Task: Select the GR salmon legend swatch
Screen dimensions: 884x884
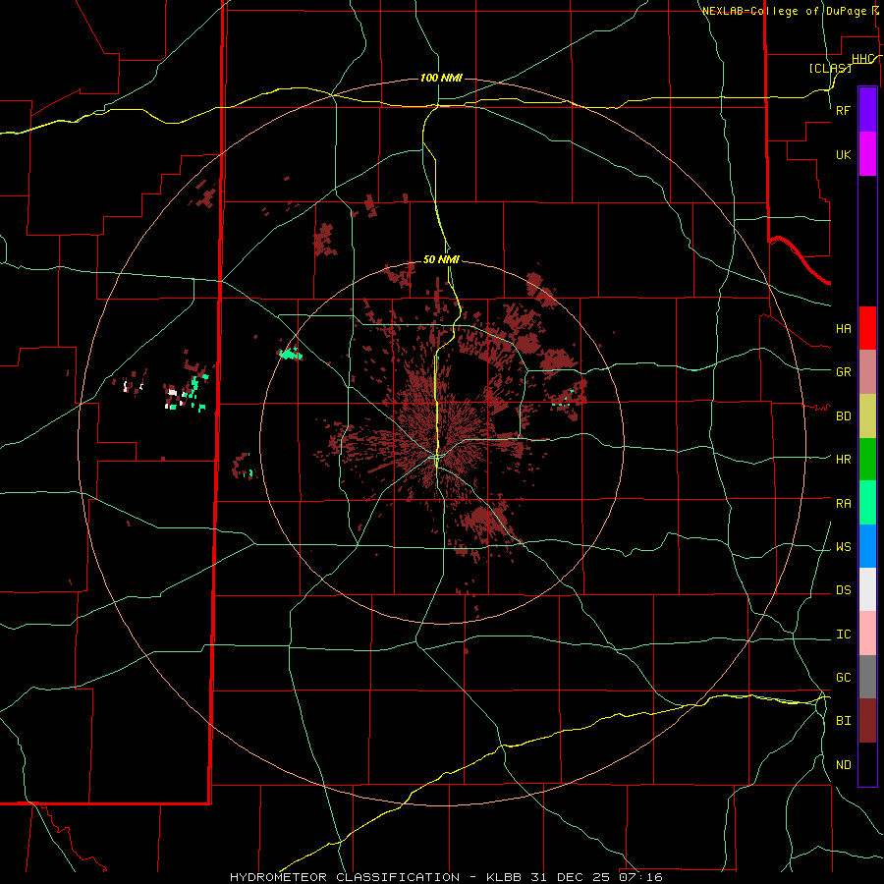Action: click(867, 372)
